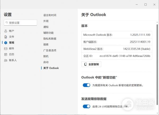Viewport: 159px width, 115px height.
Task: Go to 搜索 settings page
Action: click(x=46, y=44)
